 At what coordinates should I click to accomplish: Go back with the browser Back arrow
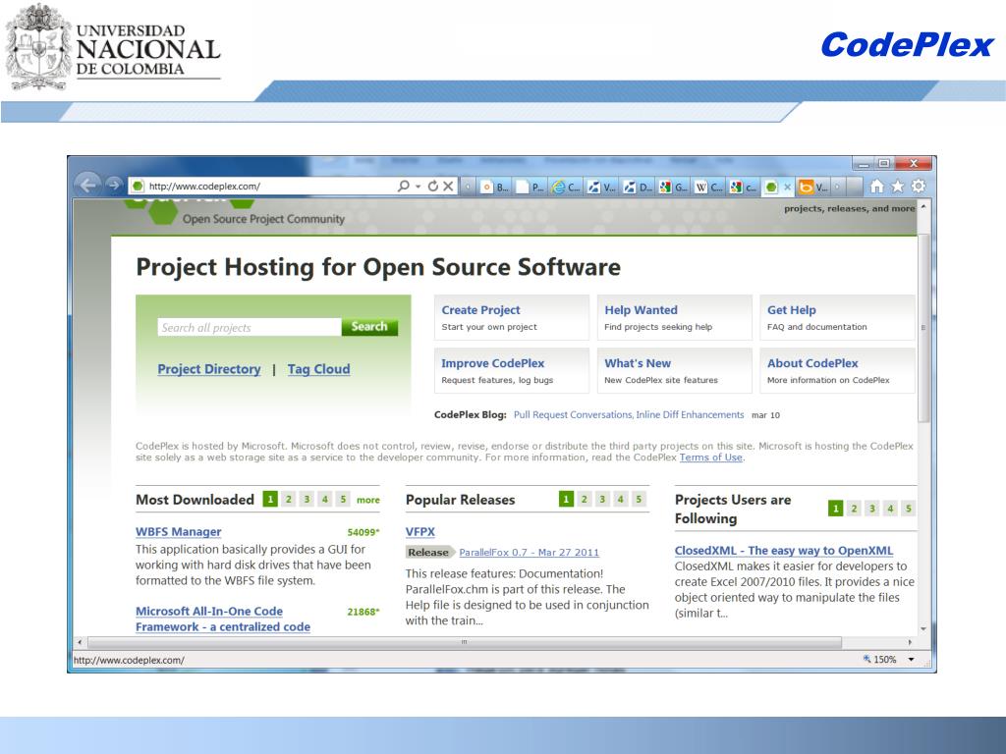87,186
